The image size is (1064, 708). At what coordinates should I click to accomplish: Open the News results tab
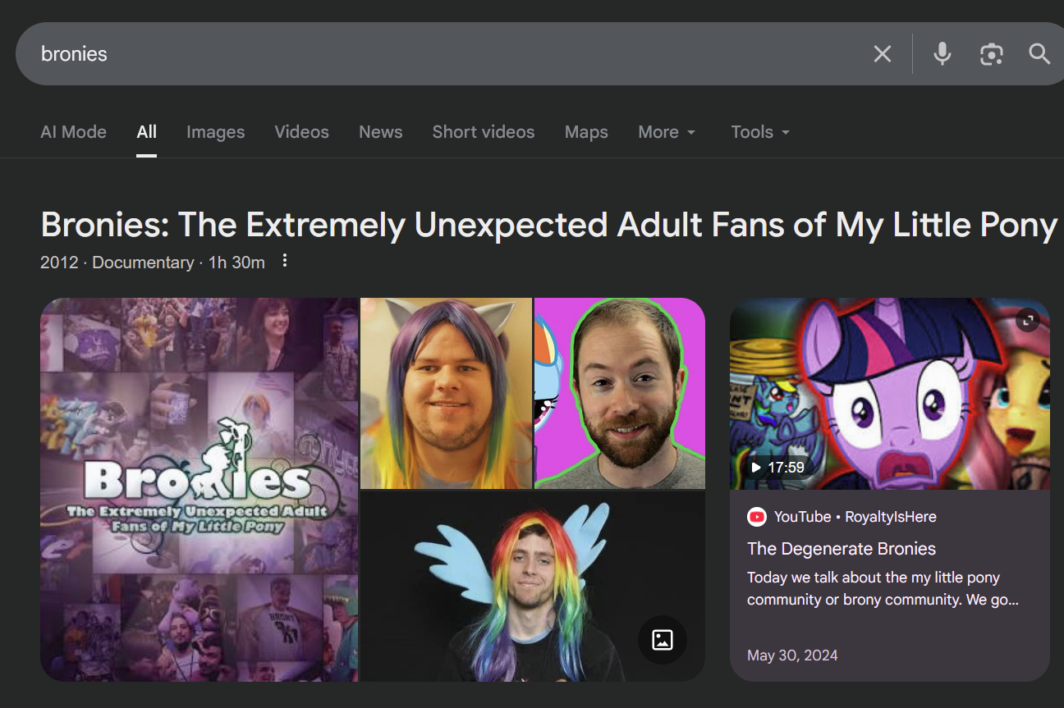pos(380,132)
